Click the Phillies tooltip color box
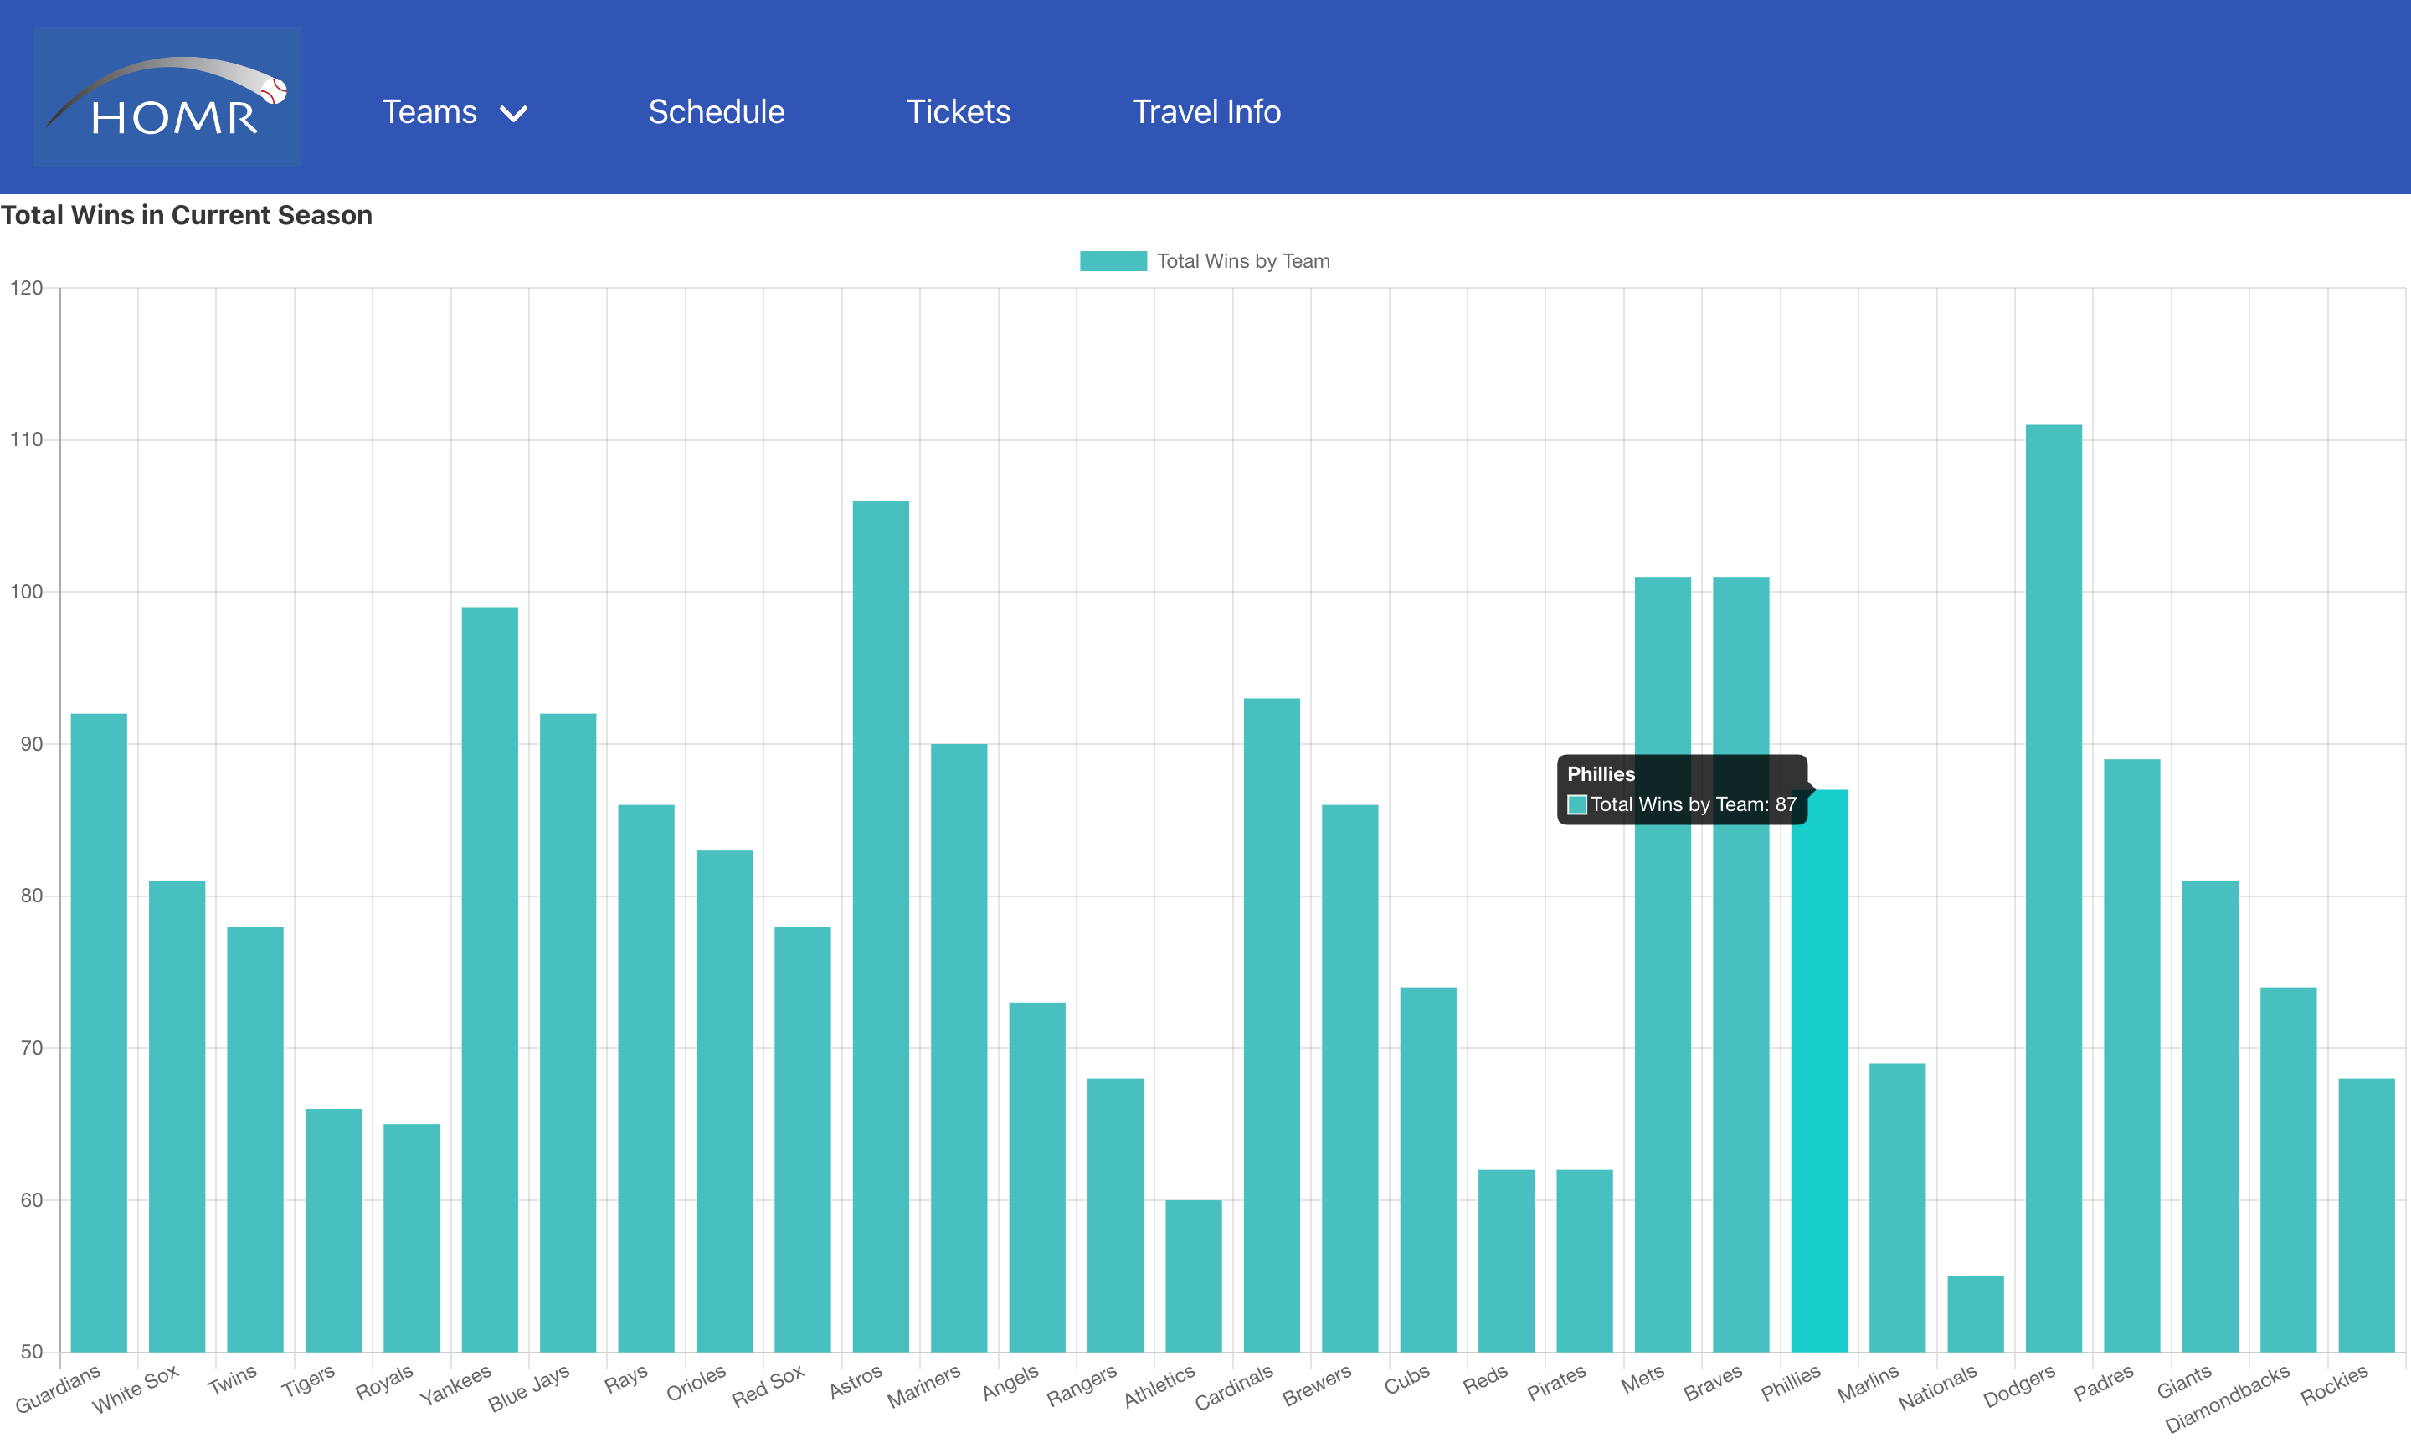The width and height of the screenshot is (2411, 1443). 1577,804
